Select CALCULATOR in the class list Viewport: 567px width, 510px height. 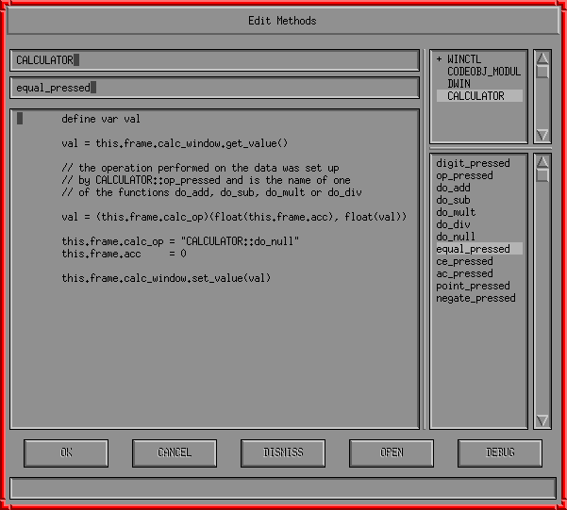475,96
